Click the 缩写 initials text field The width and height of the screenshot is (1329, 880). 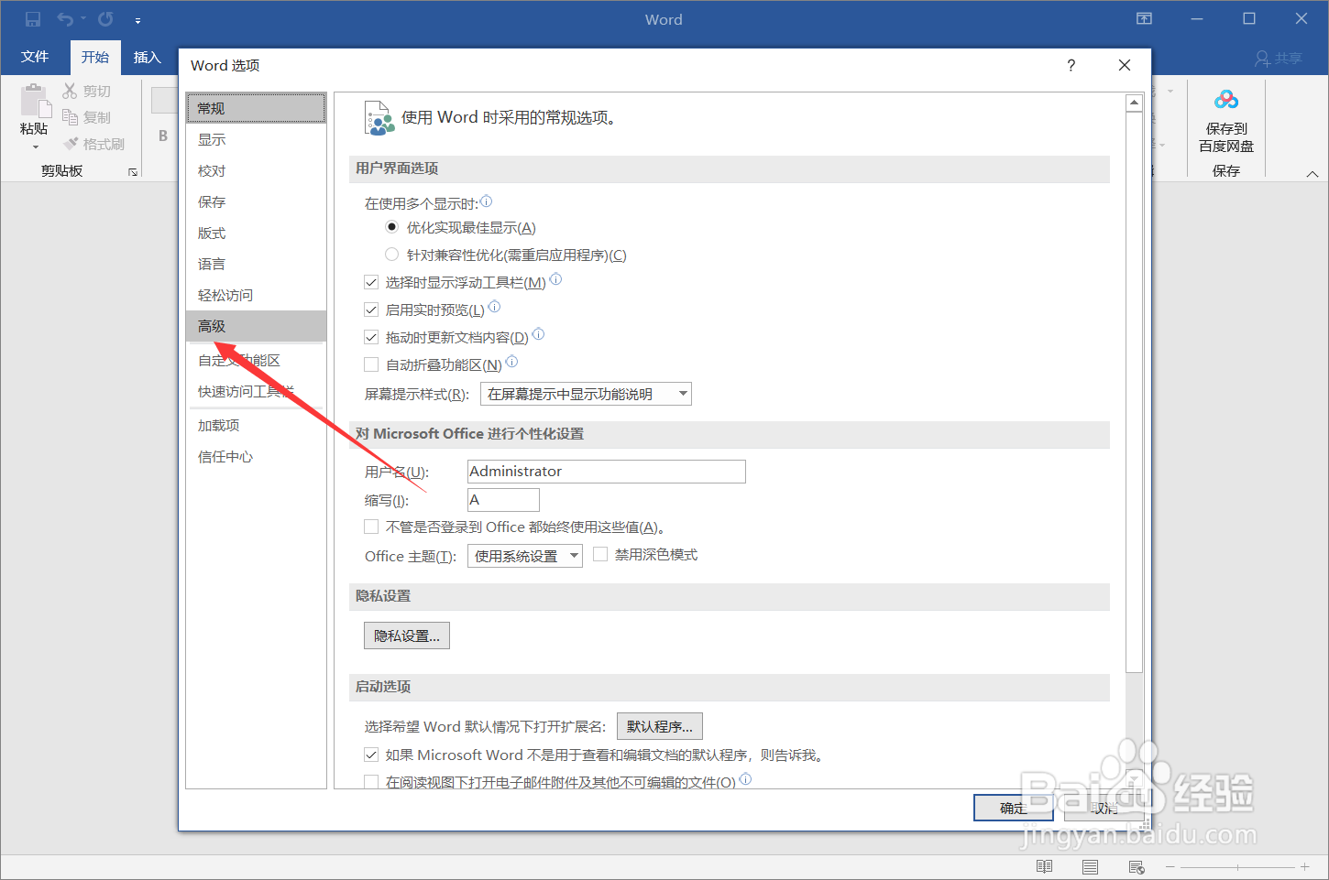pos(503,499)
